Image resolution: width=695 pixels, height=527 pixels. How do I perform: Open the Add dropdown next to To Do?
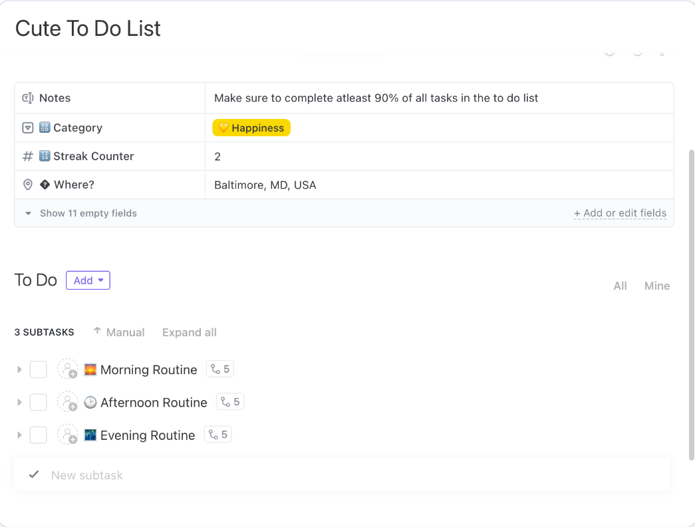[x=88, y=280]
